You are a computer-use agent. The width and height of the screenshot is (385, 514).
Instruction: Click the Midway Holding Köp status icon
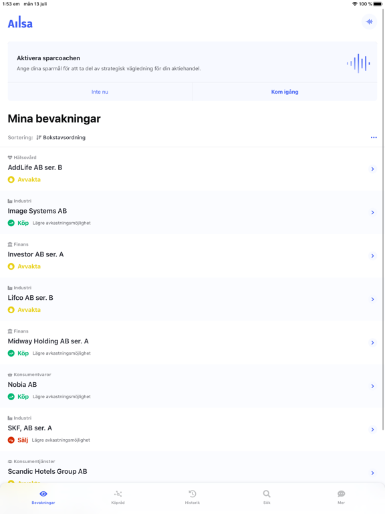coord(11,353)
